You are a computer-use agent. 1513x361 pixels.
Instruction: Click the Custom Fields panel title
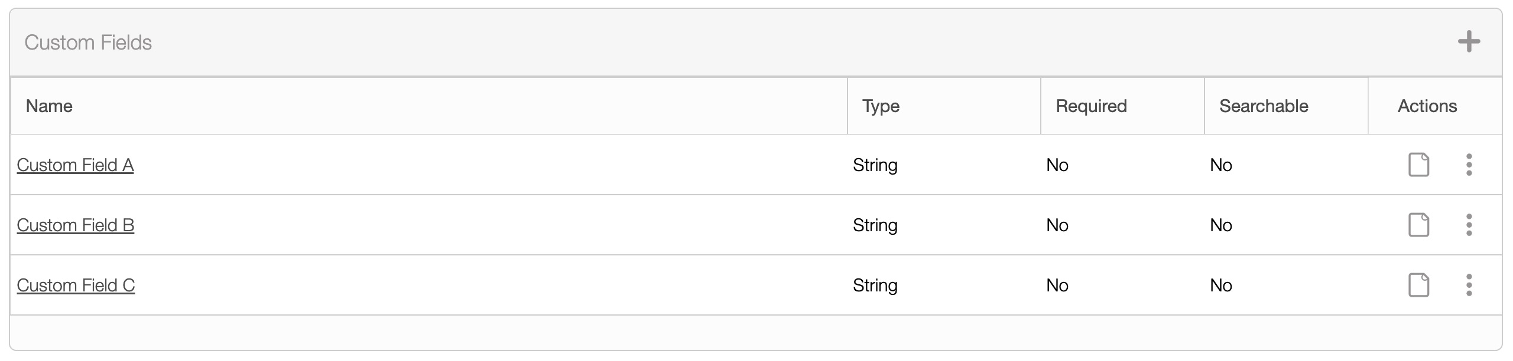88,42
